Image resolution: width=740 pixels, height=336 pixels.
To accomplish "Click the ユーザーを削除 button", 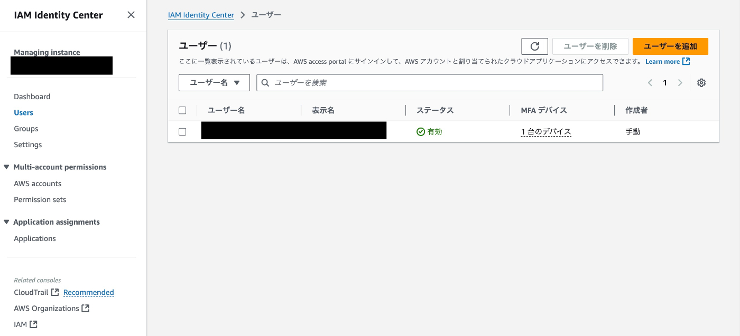I will pos(590,46).
